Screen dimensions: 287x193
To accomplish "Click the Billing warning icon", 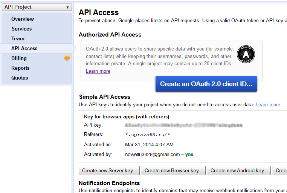I will coord(67,58).
